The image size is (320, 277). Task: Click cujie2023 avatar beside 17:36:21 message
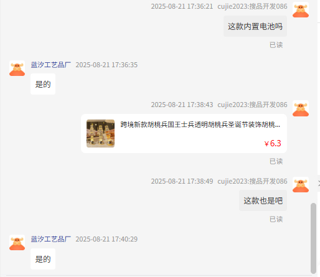301,10
